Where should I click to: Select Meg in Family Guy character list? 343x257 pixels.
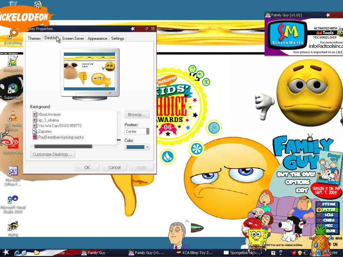[x=327, y=226]
